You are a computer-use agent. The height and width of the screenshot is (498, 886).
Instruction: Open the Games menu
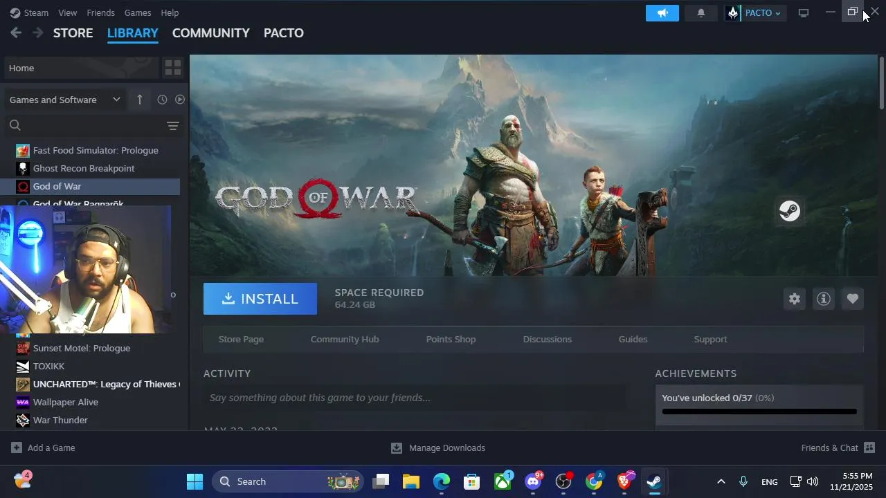(138, 12)
